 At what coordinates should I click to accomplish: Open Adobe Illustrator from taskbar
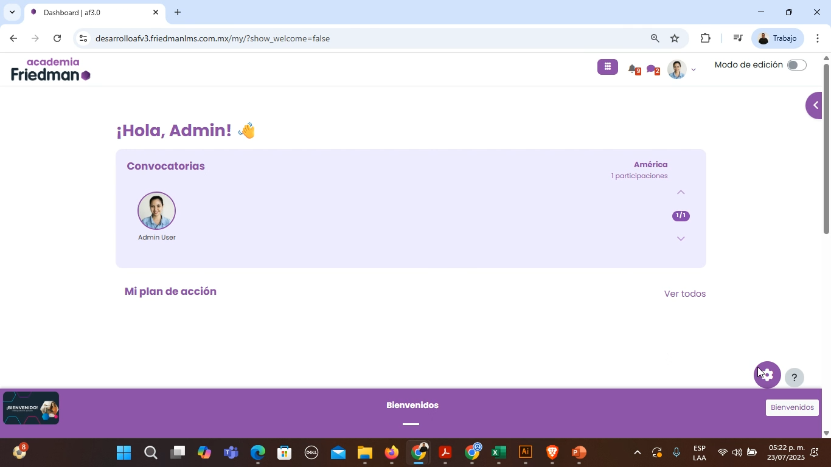[x=525, y=452]
